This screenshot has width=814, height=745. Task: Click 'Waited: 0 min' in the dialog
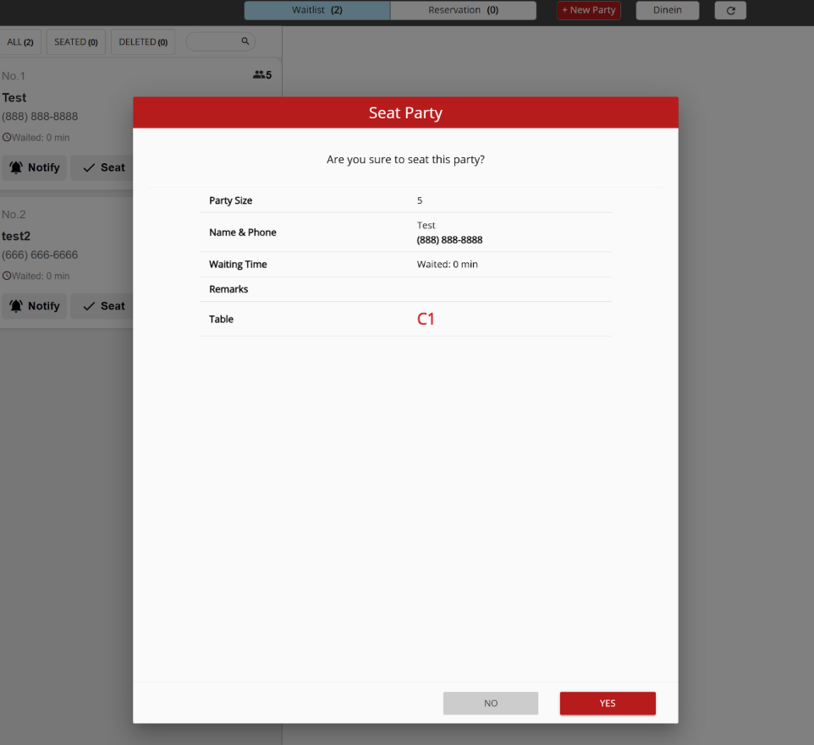point(447,264)
